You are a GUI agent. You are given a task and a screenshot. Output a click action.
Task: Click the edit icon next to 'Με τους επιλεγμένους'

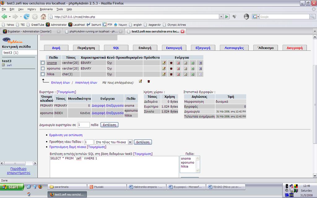point(140,81)
